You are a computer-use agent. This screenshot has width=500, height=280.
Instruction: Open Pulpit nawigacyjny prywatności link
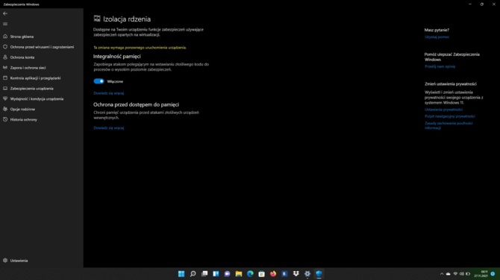(x=449, y=116)
